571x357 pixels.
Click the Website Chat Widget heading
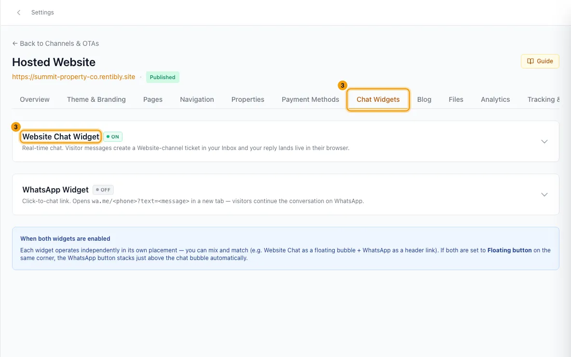click(61, 137)
